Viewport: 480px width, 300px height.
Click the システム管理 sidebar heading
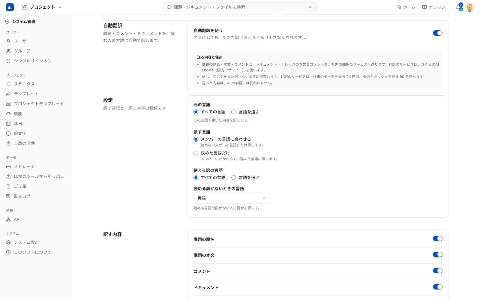[24, 22]
